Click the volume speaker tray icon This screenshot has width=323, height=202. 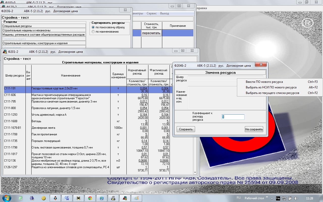(296, 198)
